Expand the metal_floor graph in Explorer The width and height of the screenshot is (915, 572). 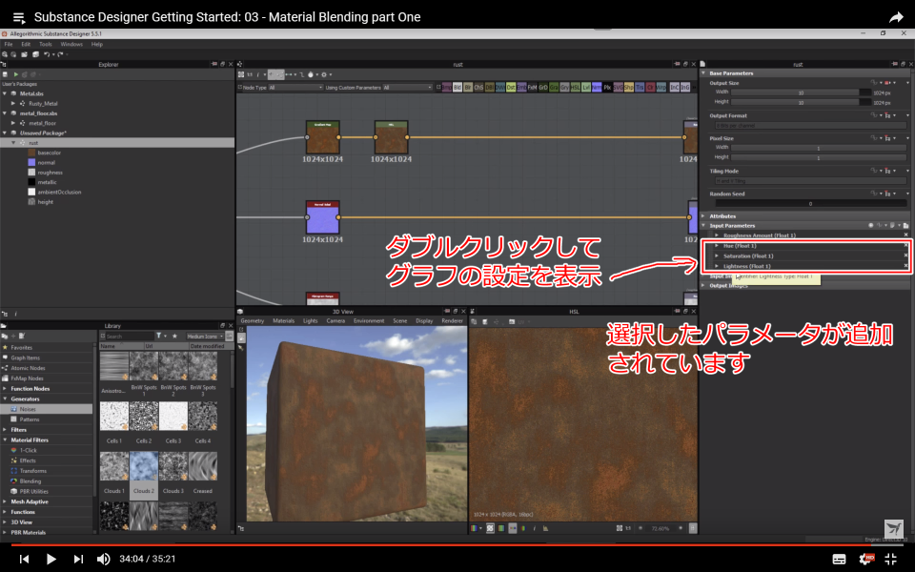point(13,123)
